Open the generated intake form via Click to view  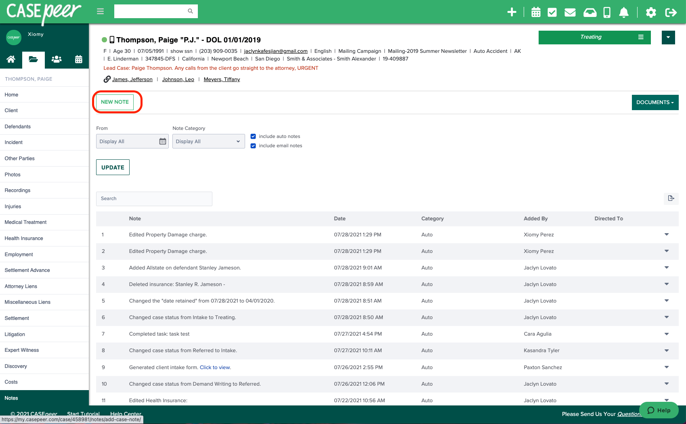pyautogui.click(x=215, y=367)
